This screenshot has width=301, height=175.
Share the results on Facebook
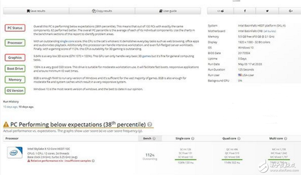[245, 11]
